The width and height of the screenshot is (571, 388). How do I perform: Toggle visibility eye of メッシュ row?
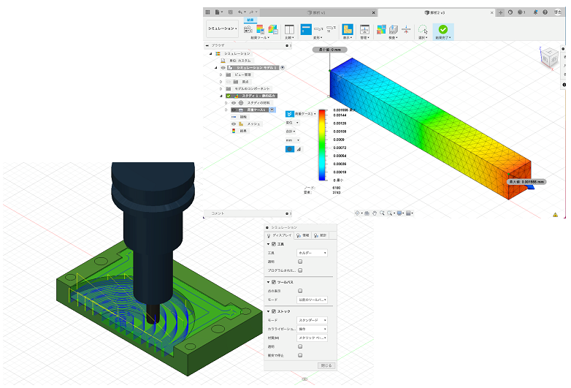[234, 124]
